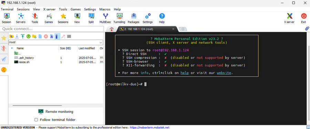
Task: Click the /root/ path text field
Action: [x=53, y=42]
